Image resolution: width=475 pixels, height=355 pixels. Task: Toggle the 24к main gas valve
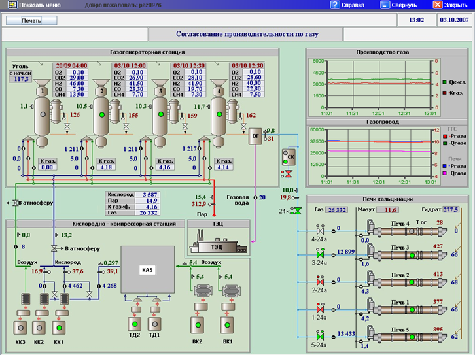click(297, 211)
